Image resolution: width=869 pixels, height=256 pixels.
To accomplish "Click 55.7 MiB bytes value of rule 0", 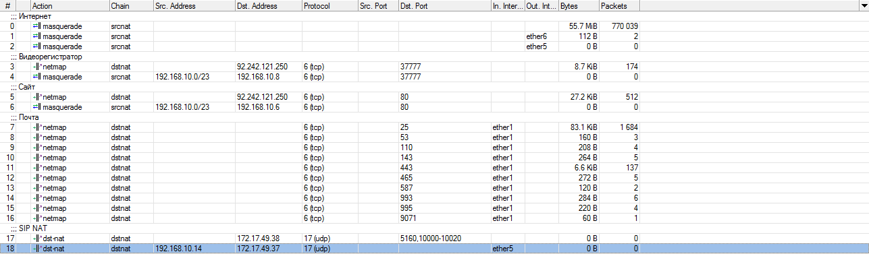I will click(x=583, y=26).
